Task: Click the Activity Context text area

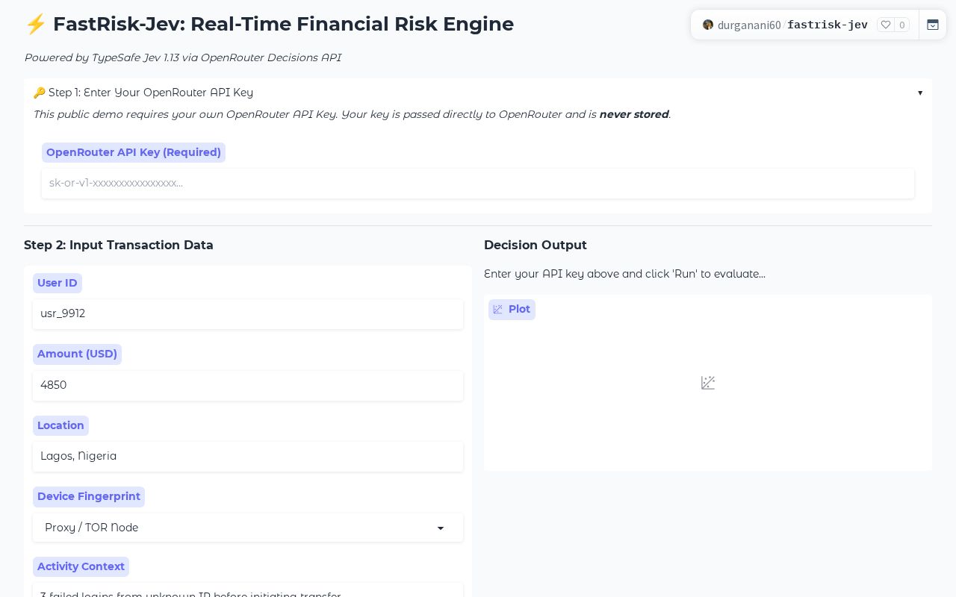Action: (x=248, y=591)
